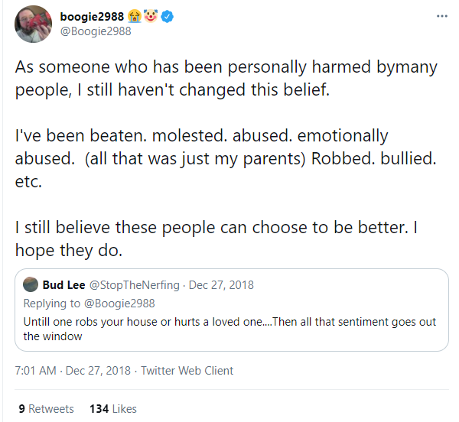Click the blue verified badge icon
The height and width of the screenshot is (422, 459).
[167, 17]
